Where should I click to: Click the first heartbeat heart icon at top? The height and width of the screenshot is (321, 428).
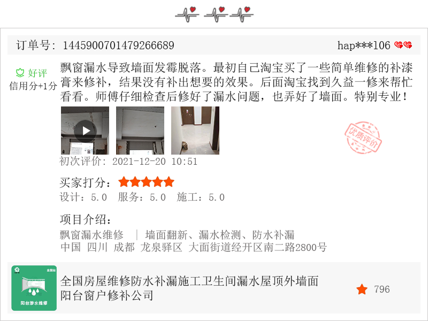187,14
